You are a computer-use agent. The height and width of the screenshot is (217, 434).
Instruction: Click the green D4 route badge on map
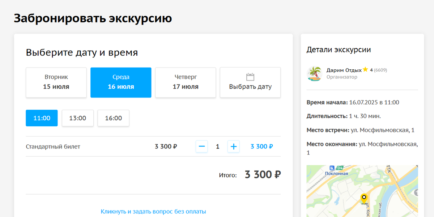click(x=340, y=168)
